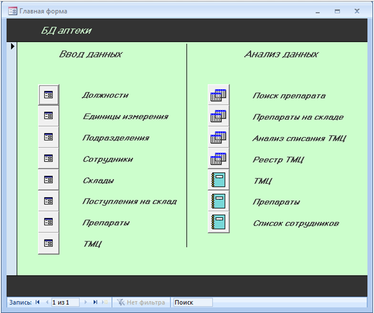Open the Единицы измерения form icon
The image size is (374, 313).
pos(48,116)
